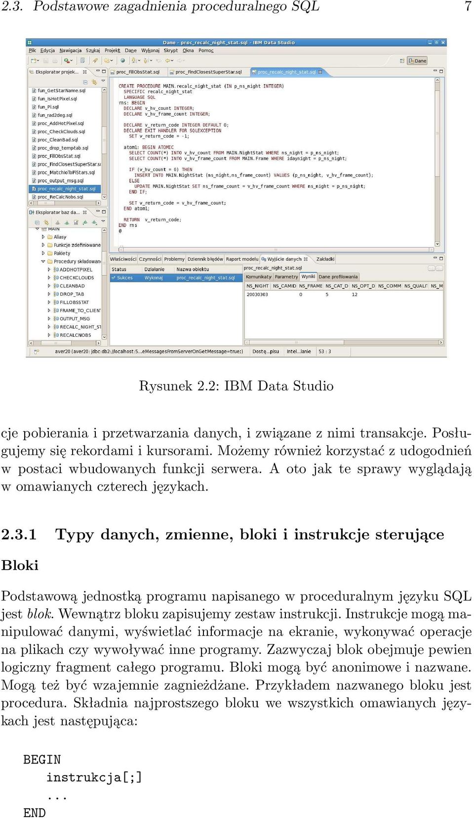
Task: Select fun_GetStarName.sql in project explorer
Action: 62,91
